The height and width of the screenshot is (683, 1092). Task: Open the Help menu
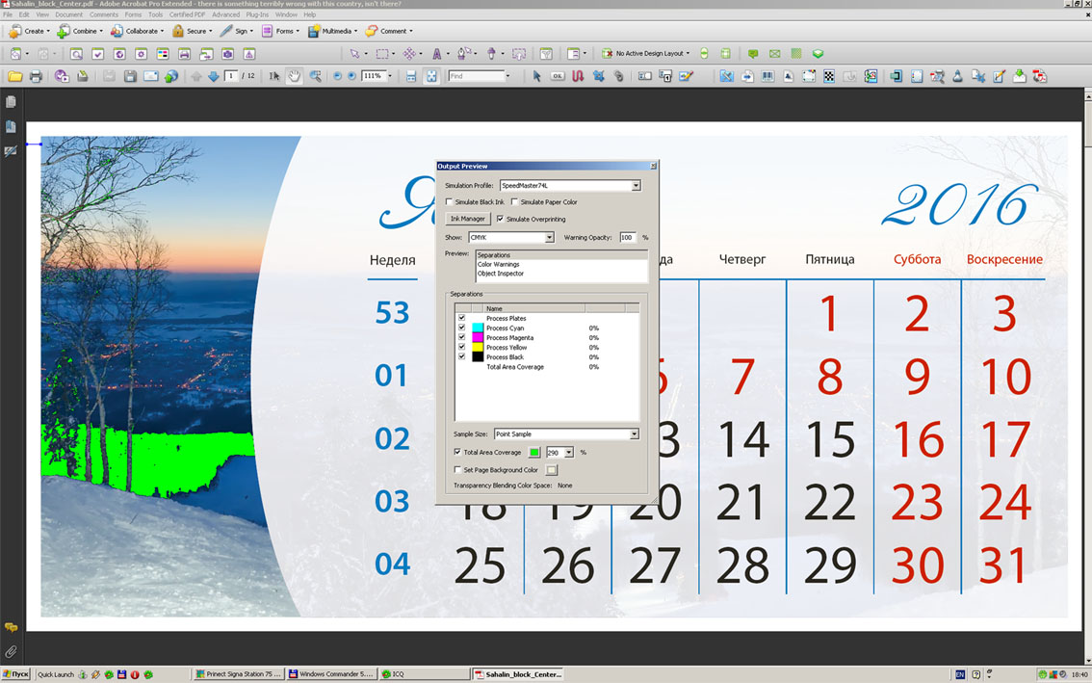click(310, 14)
